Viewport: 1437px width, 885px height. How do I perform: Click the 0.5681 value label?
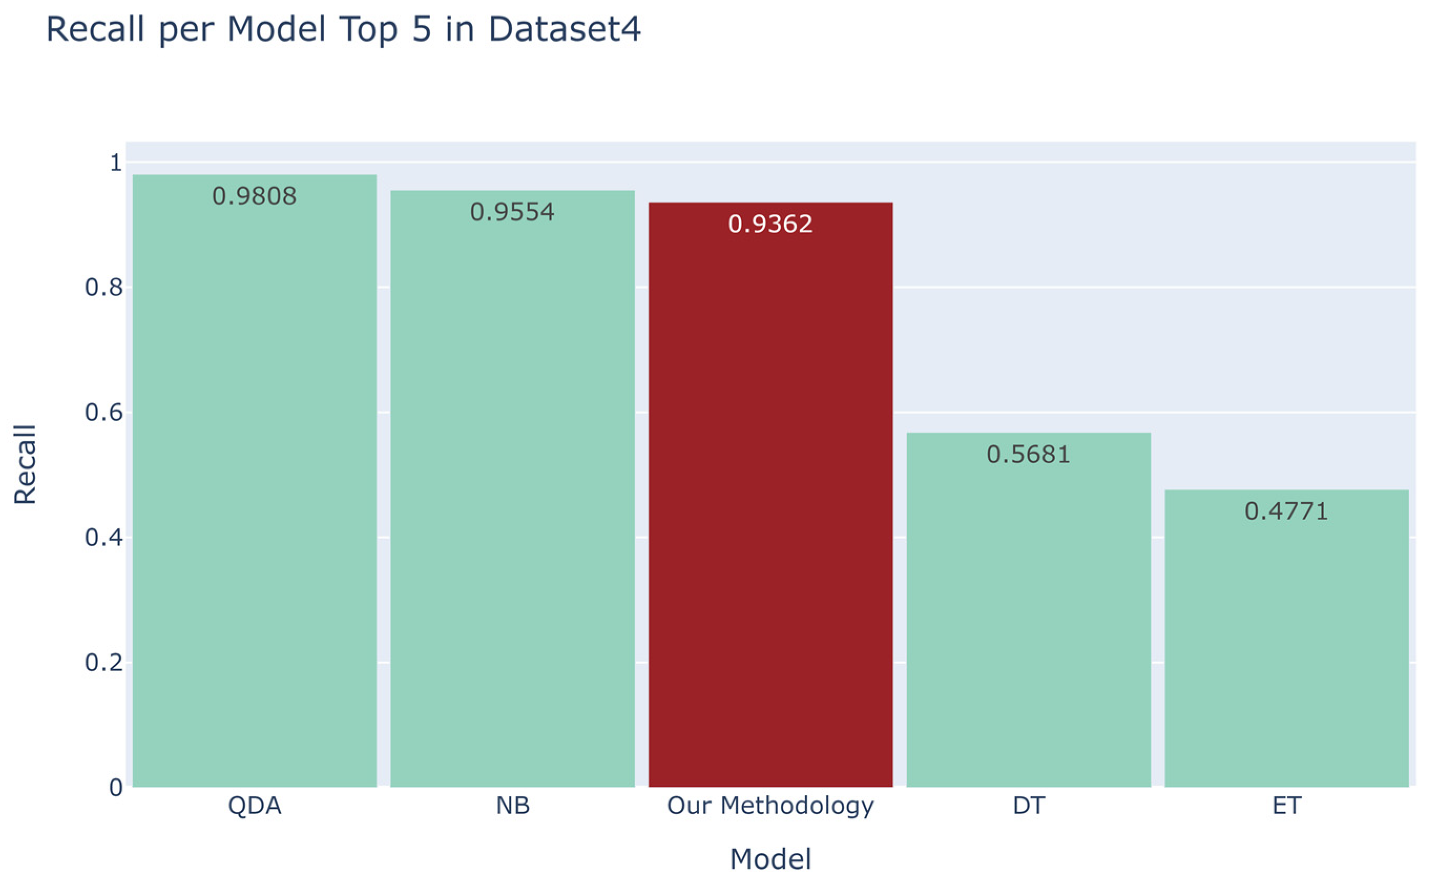coord(1028,455)
